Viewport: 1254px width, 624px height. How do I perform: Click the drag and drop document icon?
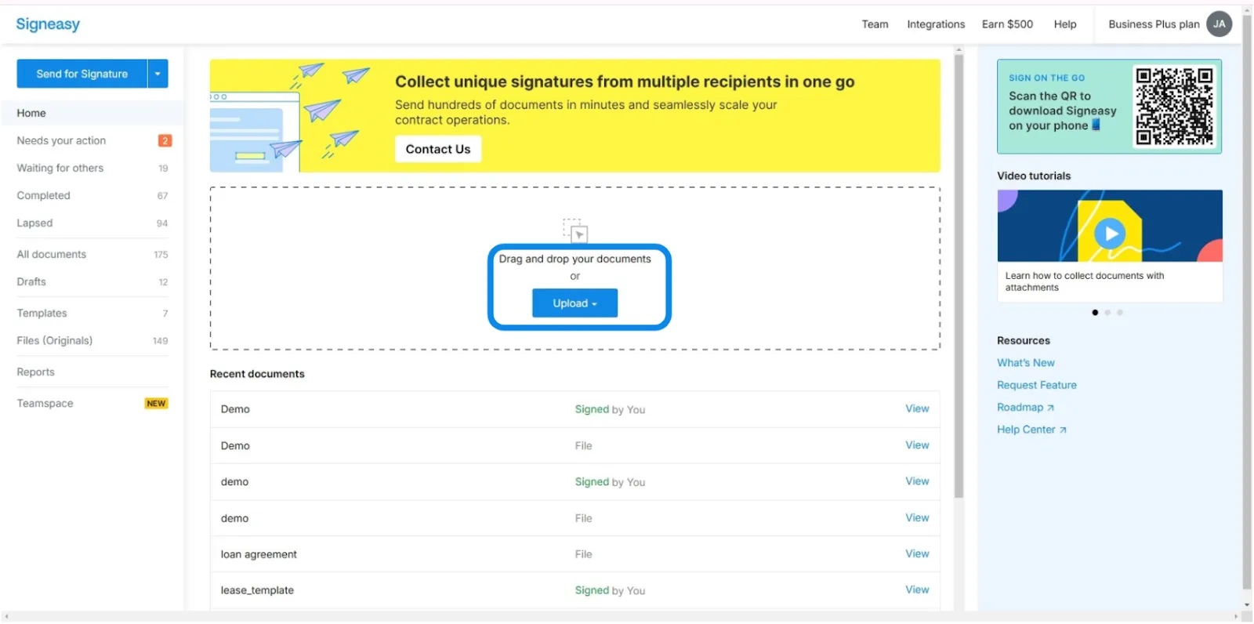coord(575,231)
